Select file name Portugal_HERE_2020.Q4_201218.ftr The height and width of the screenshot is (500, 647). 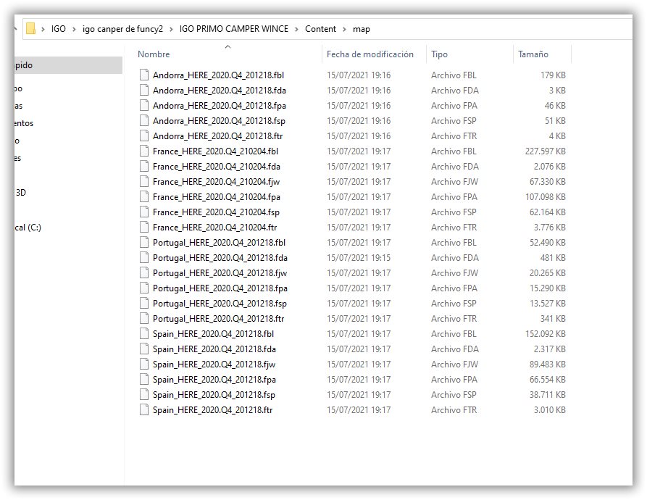(x=218, y=319)
